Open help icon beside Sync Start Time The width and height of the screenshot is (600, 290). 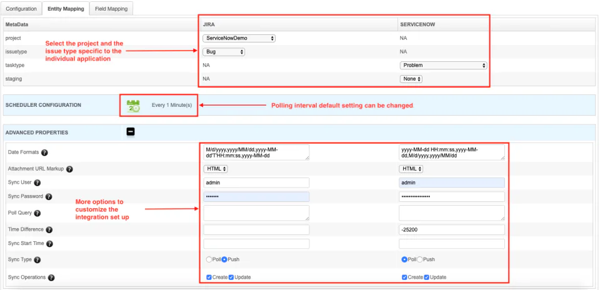tap(49, 244)
